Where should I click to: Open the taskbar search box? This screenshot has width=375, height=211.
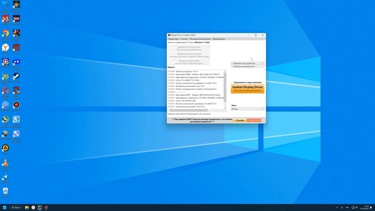[x=16, y=207]
